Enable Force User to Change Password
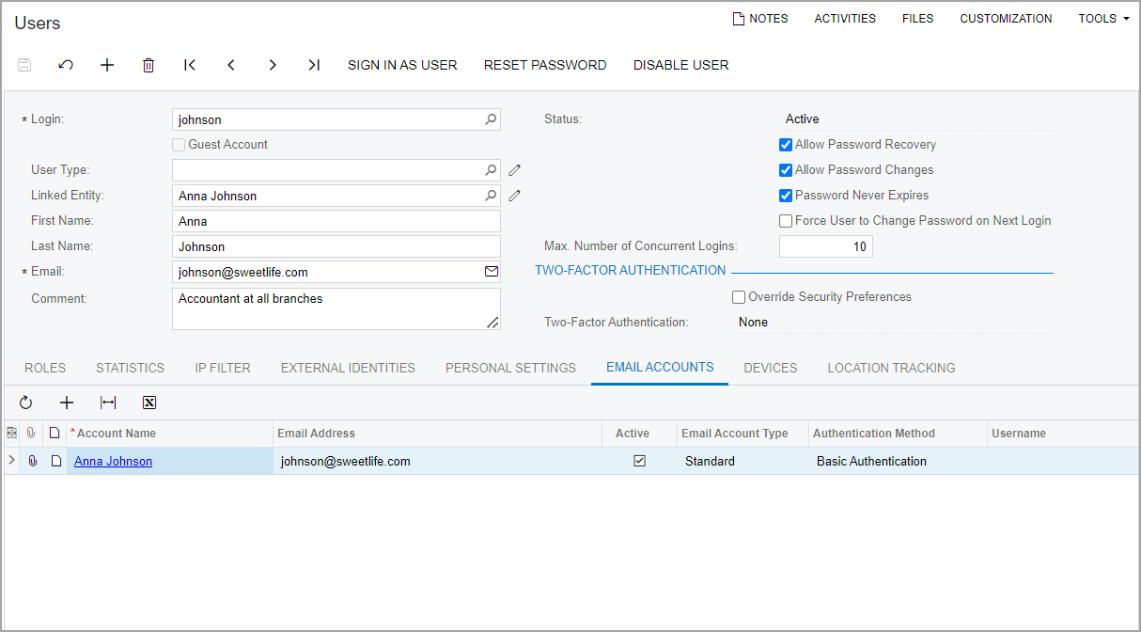 click(786, 221)
